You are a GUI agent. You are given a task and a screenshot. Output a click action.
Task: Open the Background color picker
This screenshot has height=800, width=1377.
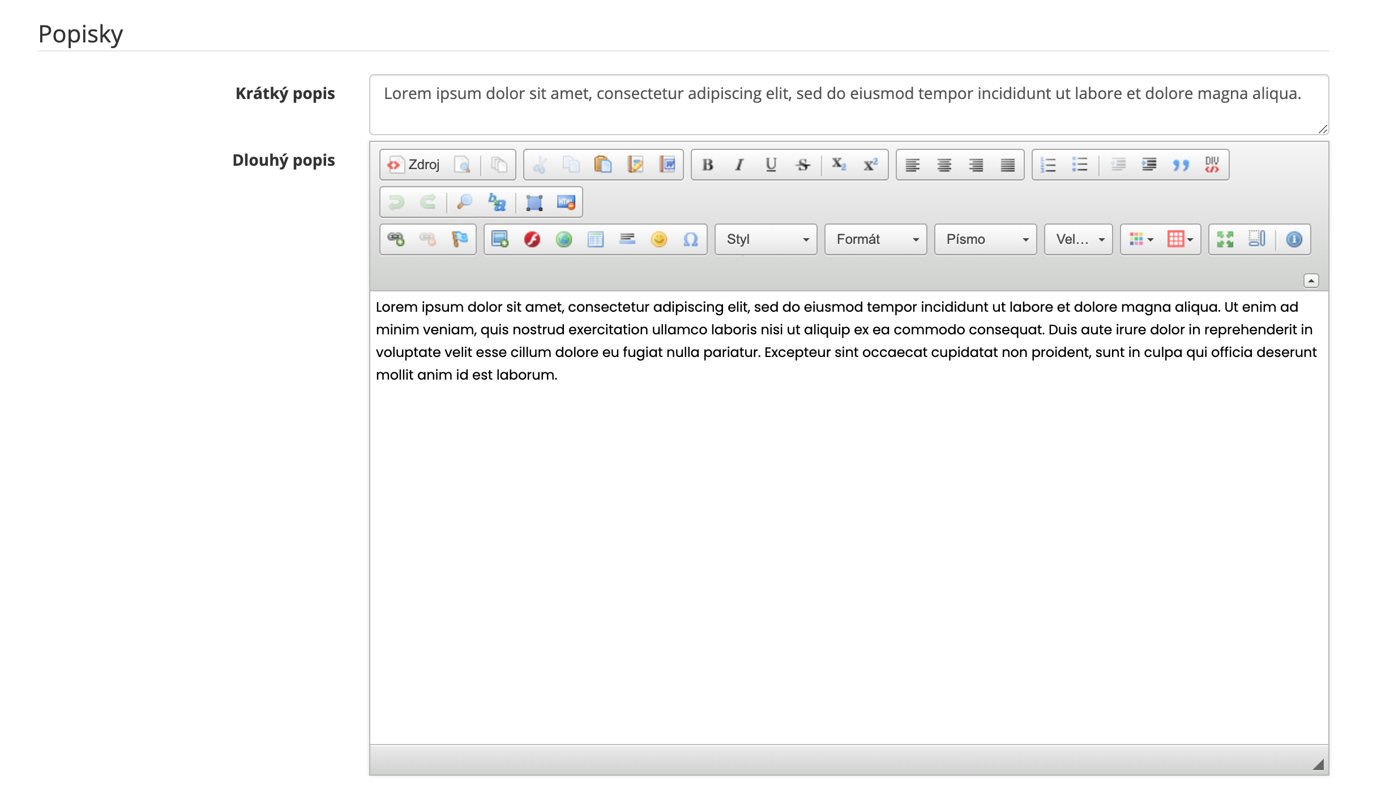click(1180, 239)
